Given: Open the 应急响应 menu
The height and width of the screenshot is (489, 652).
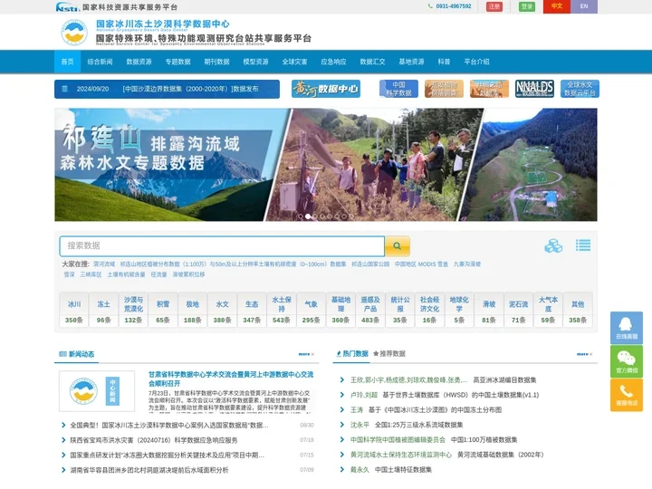Looking at the screenshot, I should (x=333, y=62).
